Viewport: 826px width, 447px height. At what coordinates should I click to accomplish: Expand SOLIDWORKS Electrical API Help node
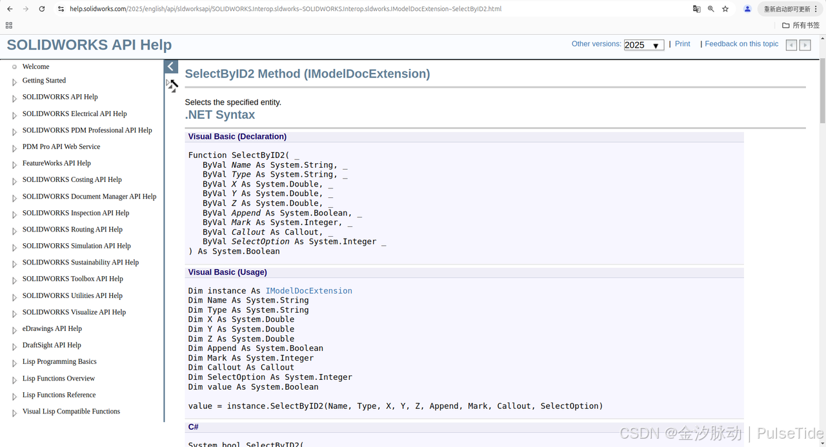(14, 115)
